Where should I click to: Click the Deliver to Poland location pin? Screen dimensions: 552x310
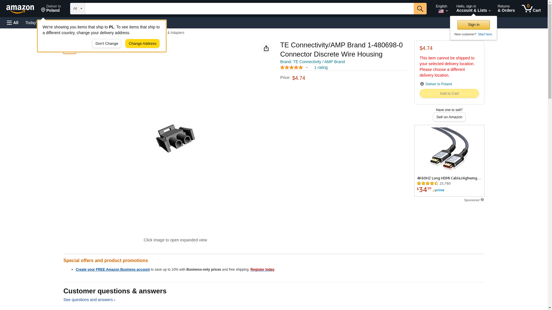click(422, 84)
